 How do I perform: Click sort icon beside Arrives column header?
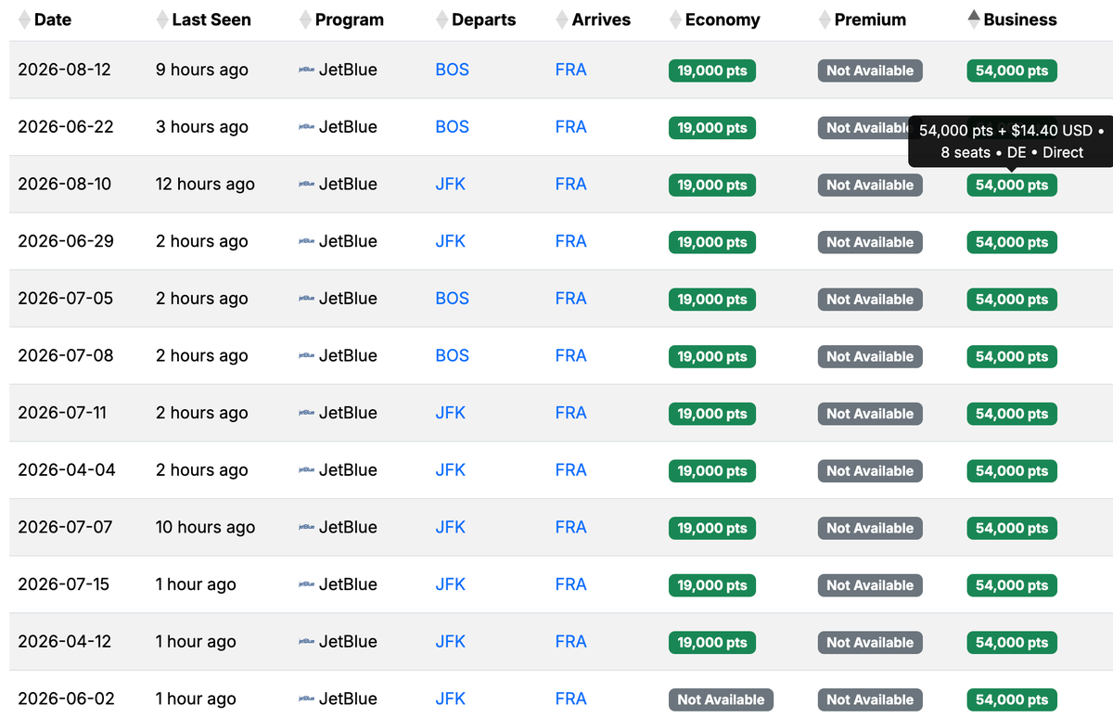tap(562, 19)
